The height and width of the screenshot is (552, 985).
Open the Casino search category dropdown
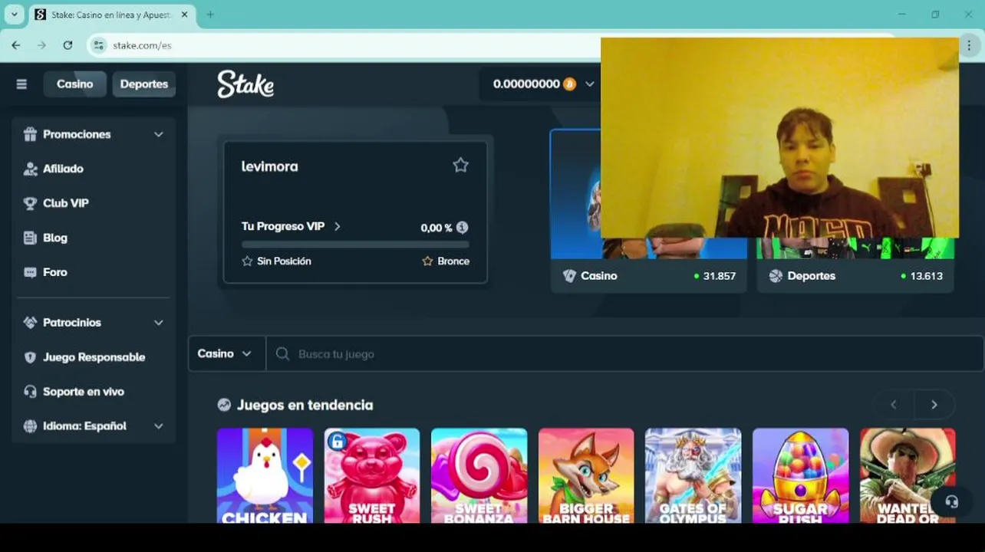(x=227, y=353)
